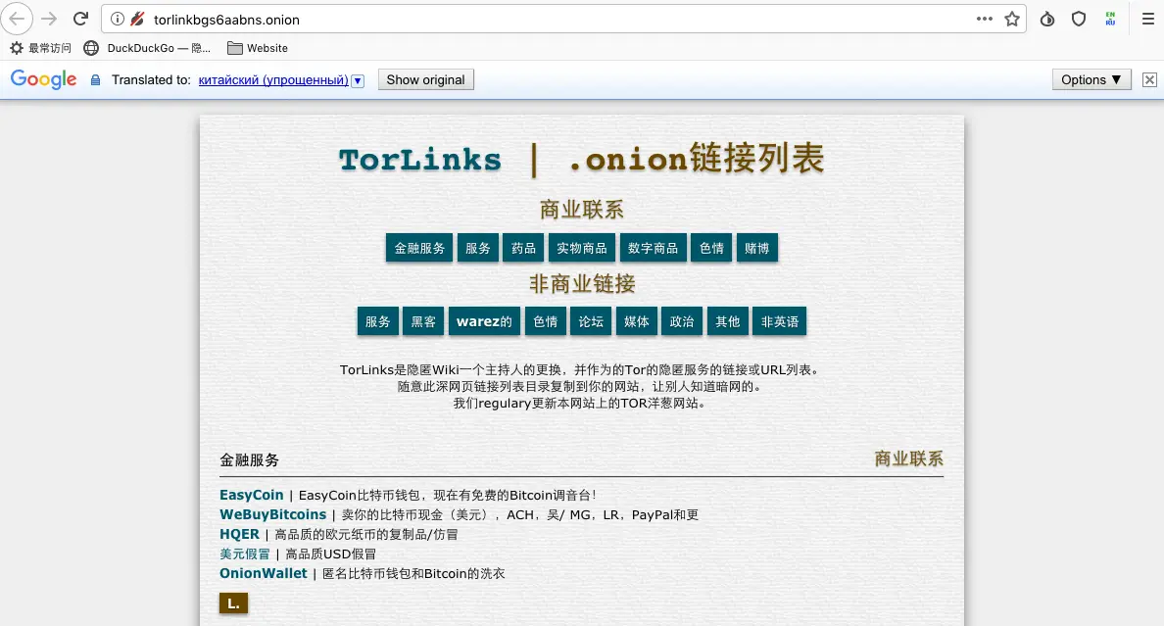
Task: Open the OnionWallet link
Action: (x=264, y=573)
